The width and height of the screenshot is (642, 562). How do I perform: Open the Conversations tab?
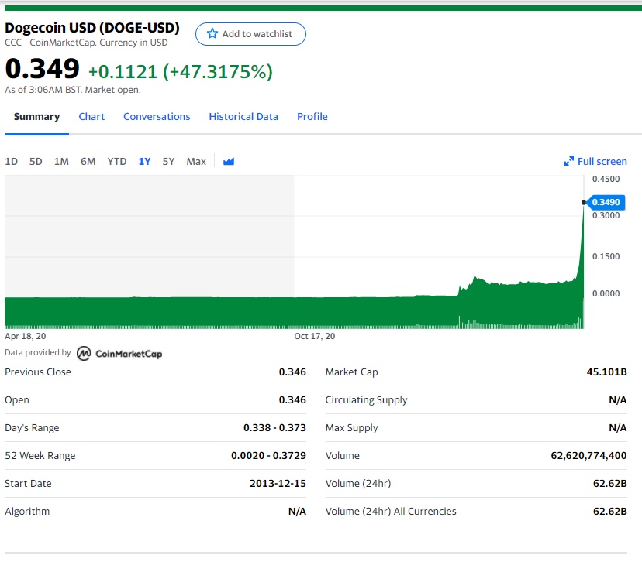tap(157, 116)
